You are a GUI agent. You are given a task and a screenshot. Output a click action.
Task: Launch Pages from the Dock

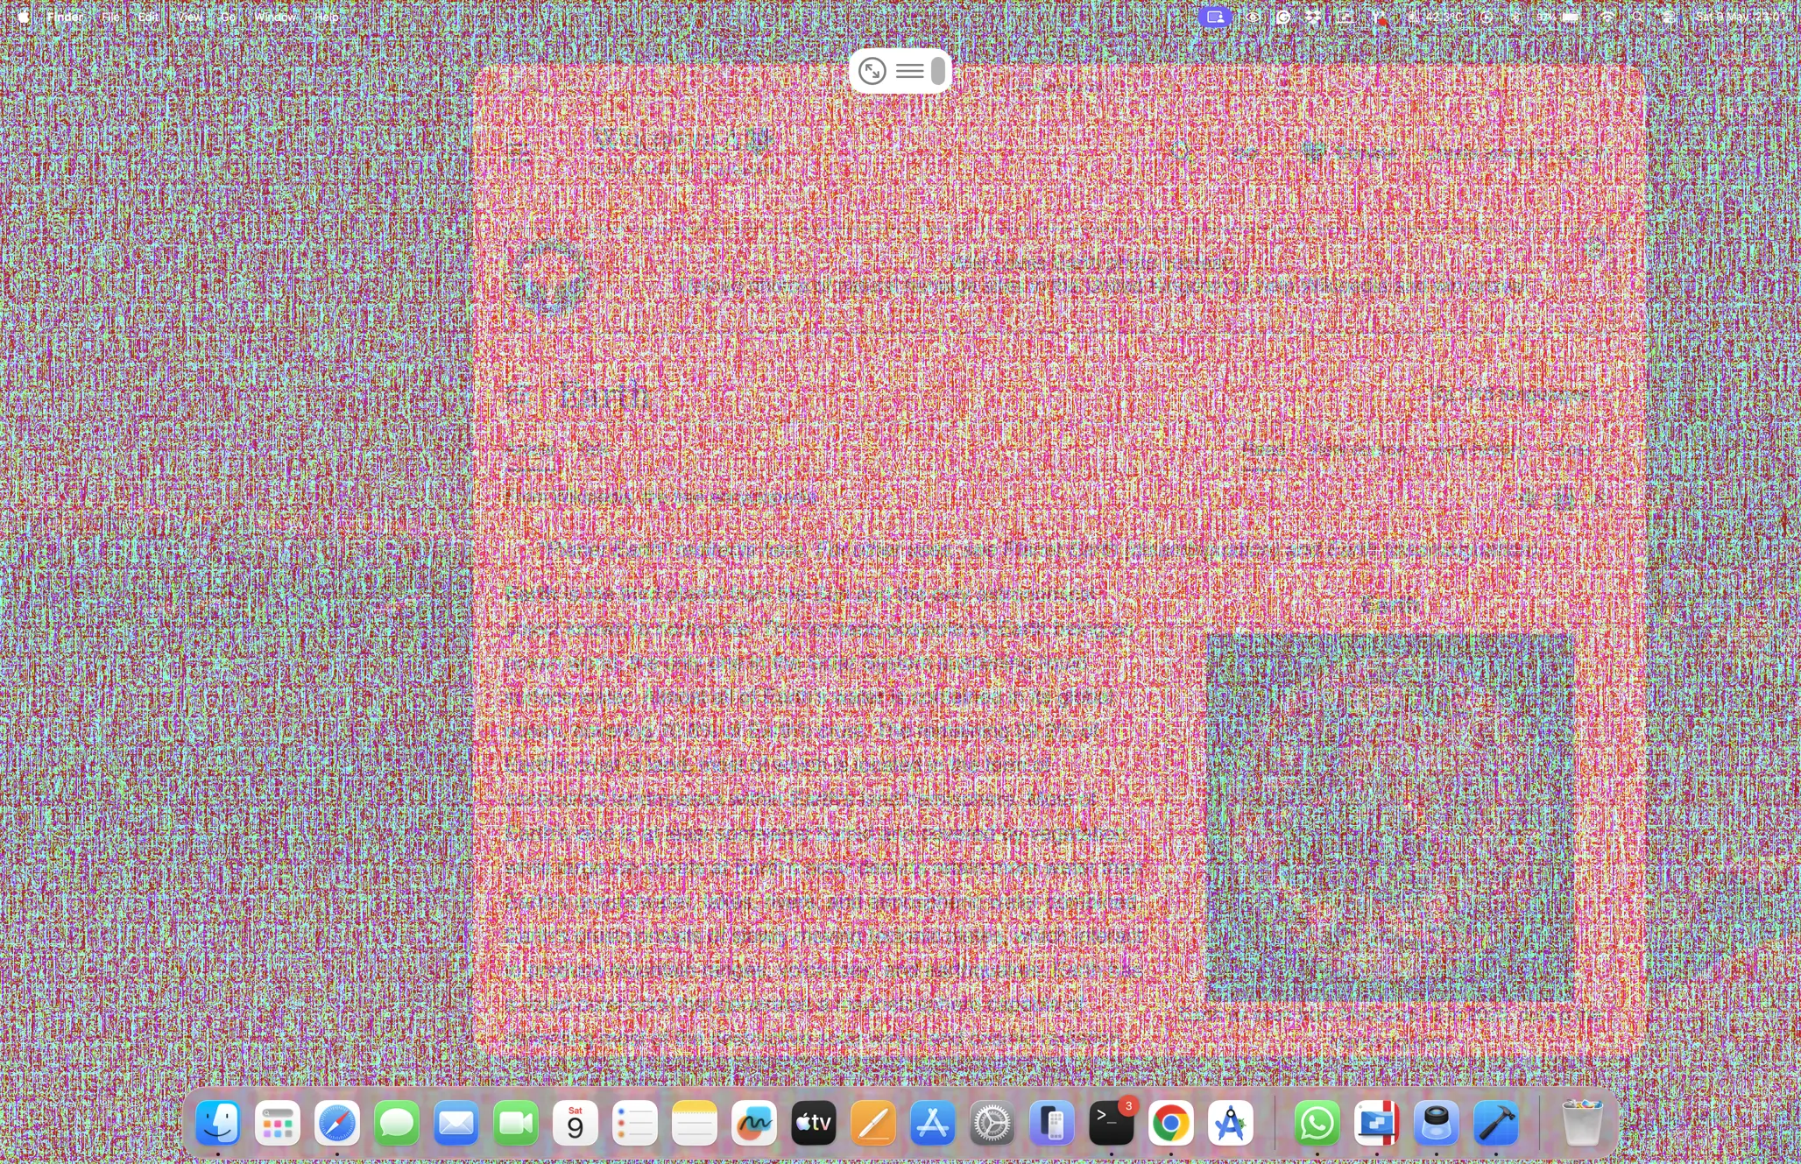coord(873,1123)
